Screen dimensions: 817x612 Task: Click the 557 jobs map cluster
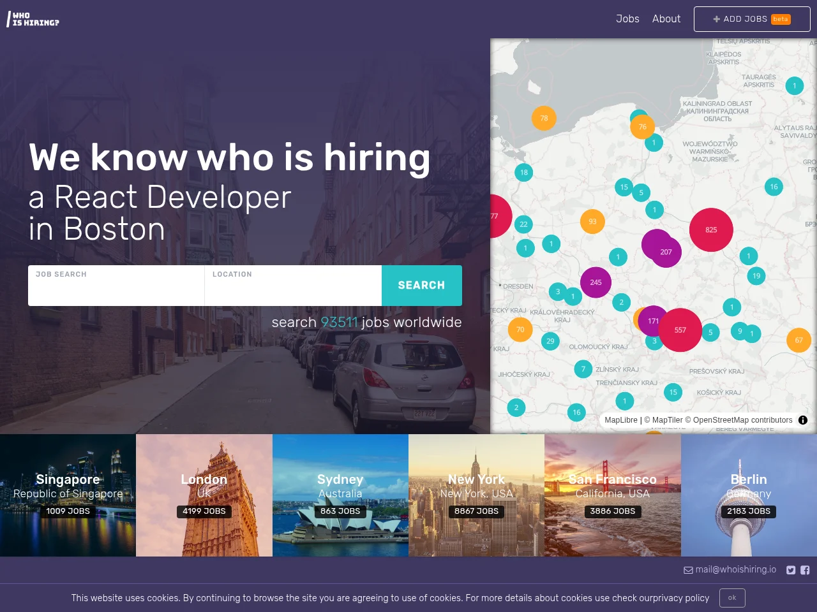[x=680, y=330]
